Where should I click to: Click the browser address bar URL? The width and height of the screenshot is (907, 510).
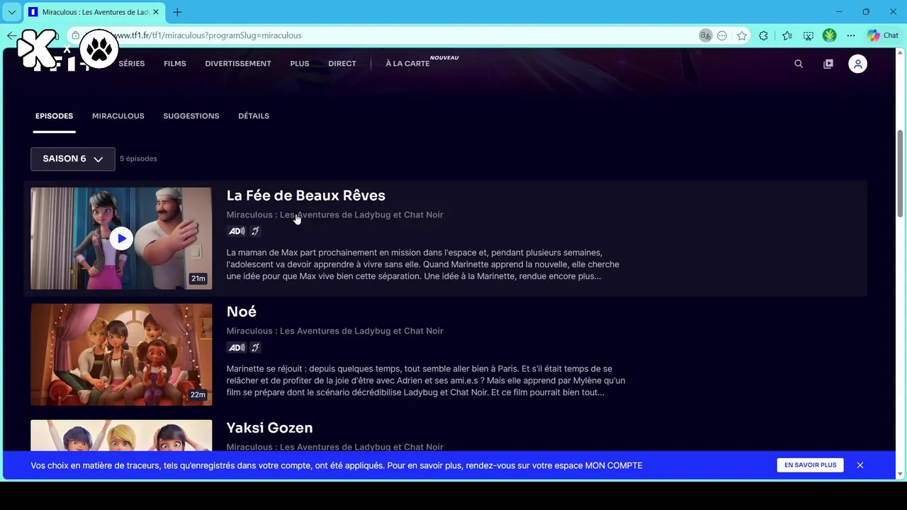click(209, 35)
